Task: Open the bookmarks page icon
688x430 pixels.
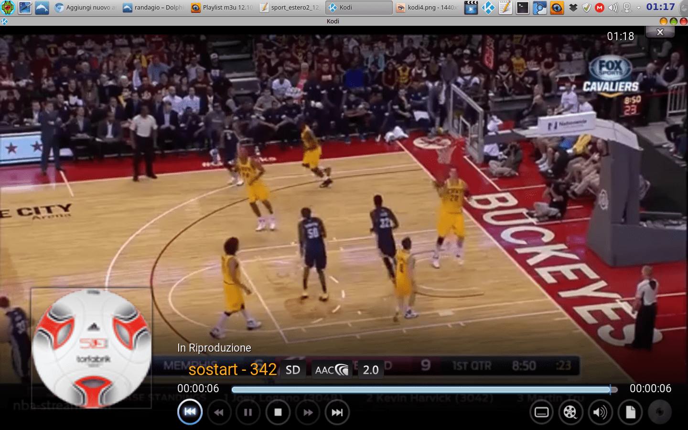Action: 630,412
